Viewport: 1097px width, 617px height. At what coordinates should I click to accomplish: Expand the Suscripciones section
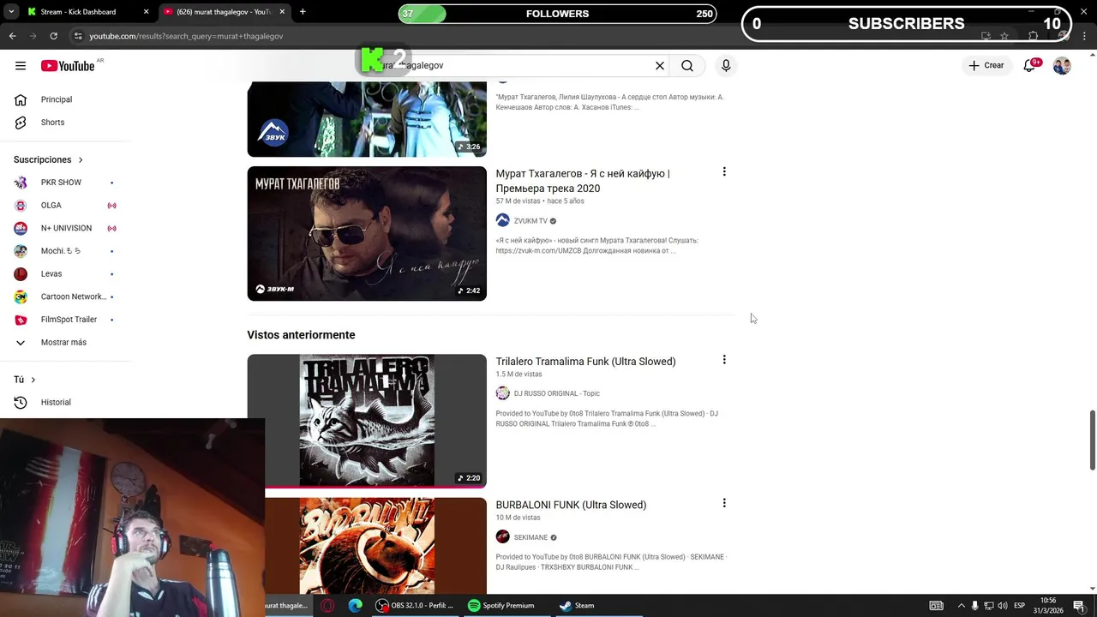48,159
